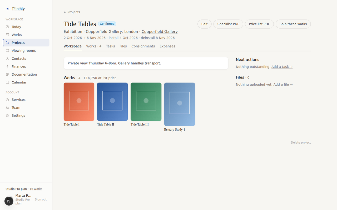Image resolution: width=337 pixels, height=210 pixels.
Task: Click the round N avatar badge
Action: [9, 201]
